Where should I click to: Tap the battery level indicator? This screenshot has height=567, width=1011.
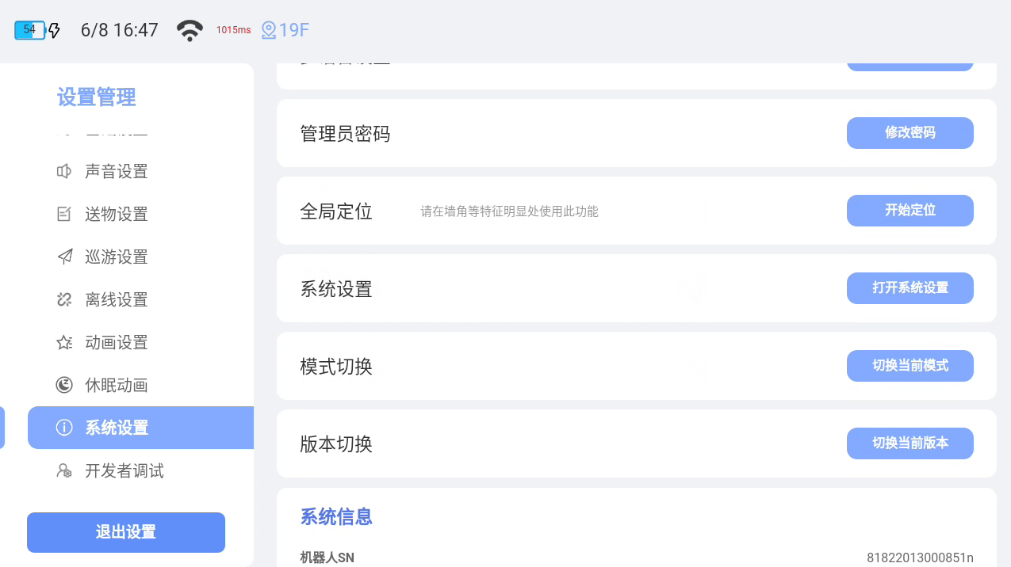pyautogui.click(x=30, y=30)
